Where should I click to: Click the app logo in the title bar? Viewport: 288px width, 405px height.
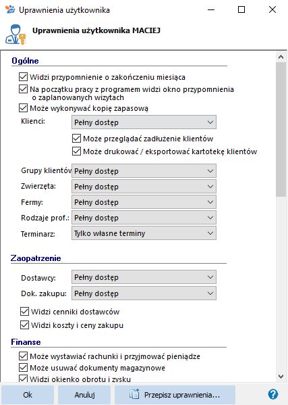coord(10,9)
